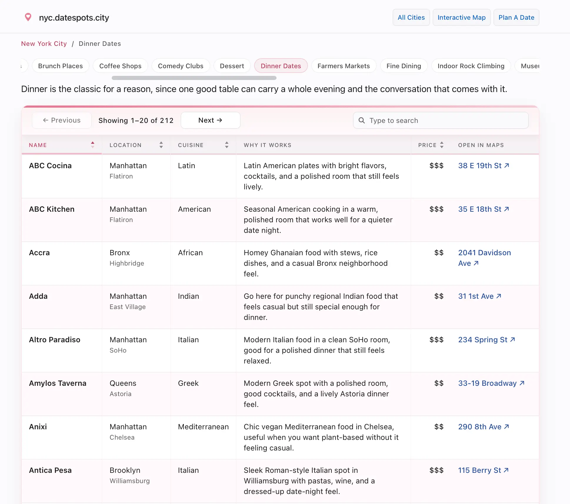The image size is (570, 504).
Task: Sort by the Name column arrows
Action: pyautogui.click(x=93, y=145)
